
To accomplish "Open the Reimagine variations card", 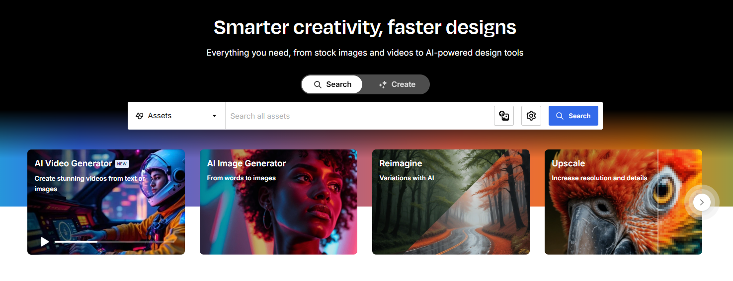I will point(451,202).
